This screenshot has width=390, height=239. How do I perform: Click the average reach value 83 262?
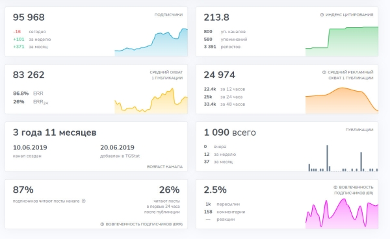pyautogui.click(x=29, y=75)
